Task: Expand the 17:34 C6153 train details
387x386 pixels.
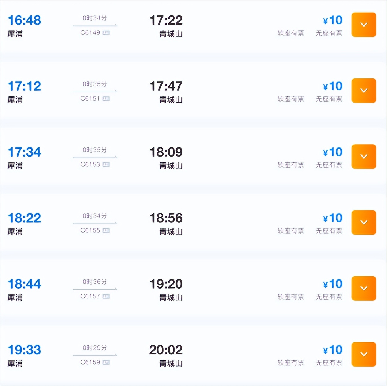Action: point(364,157)
